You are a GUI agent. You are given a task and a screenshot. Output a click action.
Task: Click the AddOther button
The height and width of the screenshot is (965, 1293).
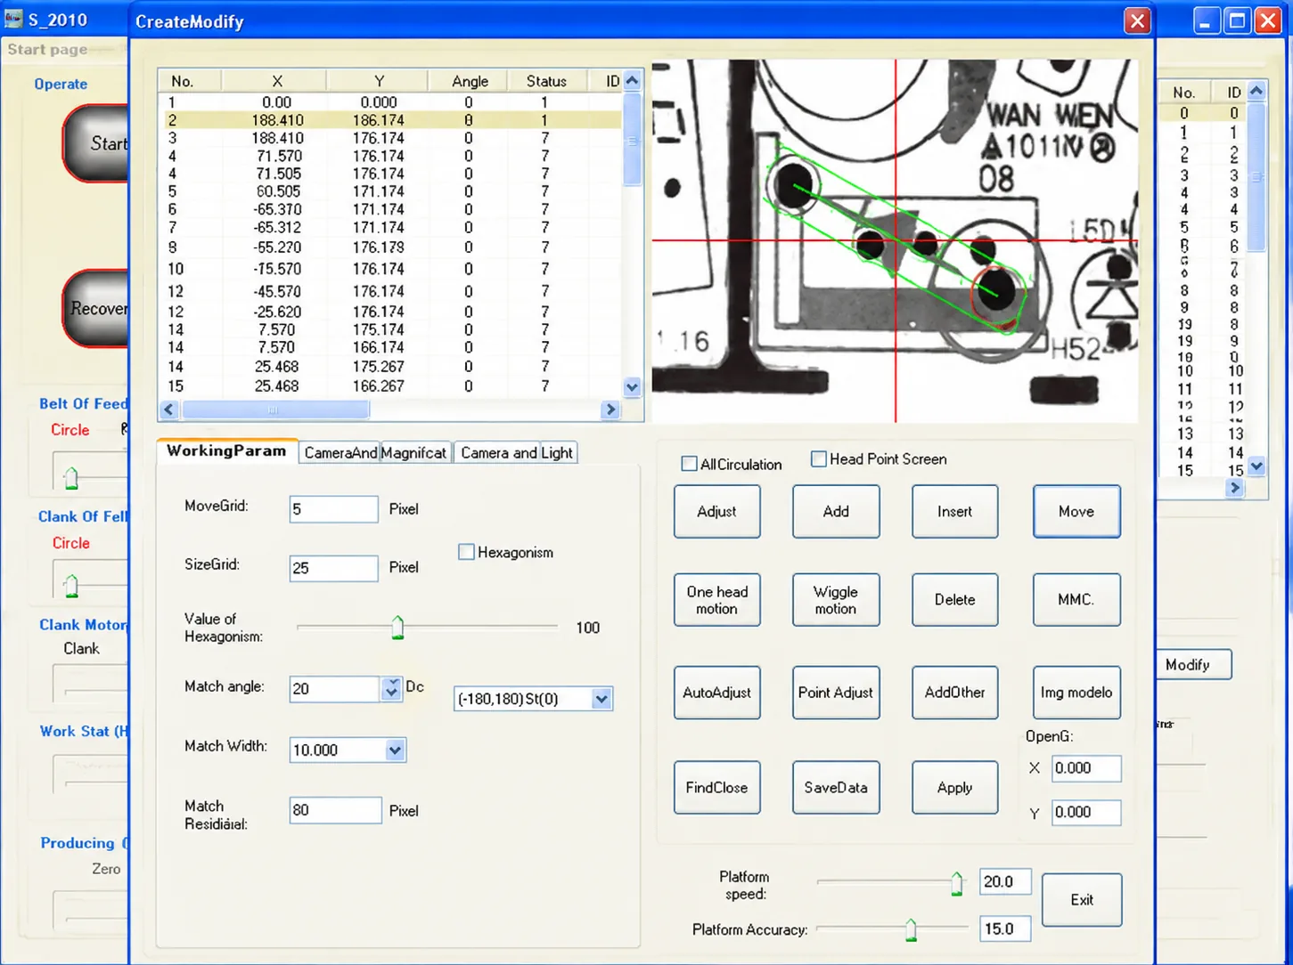coord(954,693)
